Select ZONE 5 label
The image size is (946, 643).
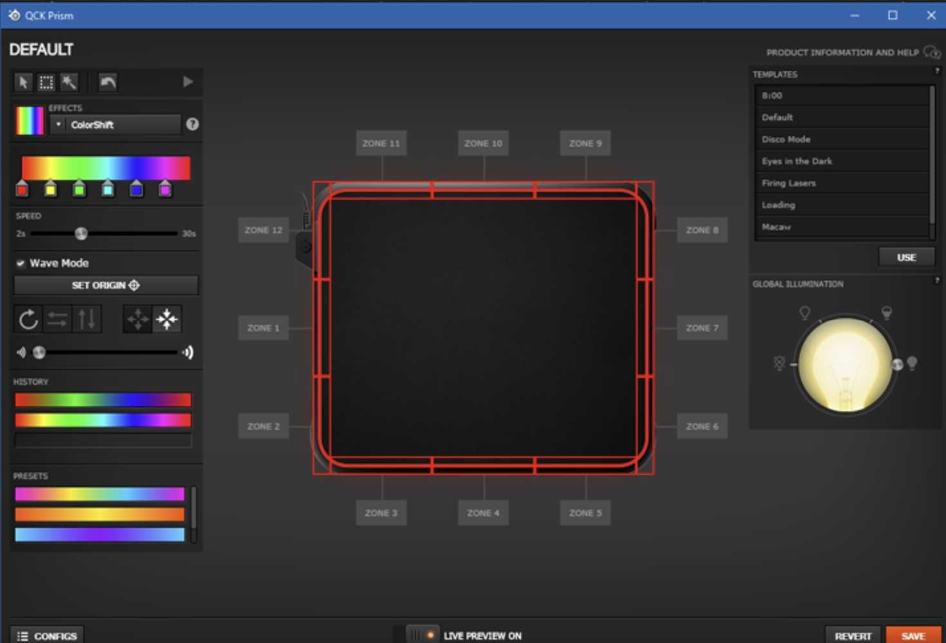pos(585,513)
